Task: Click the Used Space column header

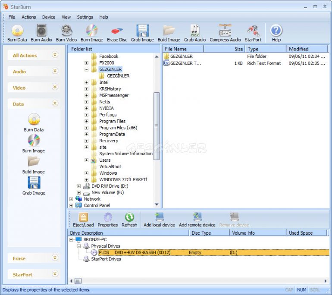Action: coord(307,233)
